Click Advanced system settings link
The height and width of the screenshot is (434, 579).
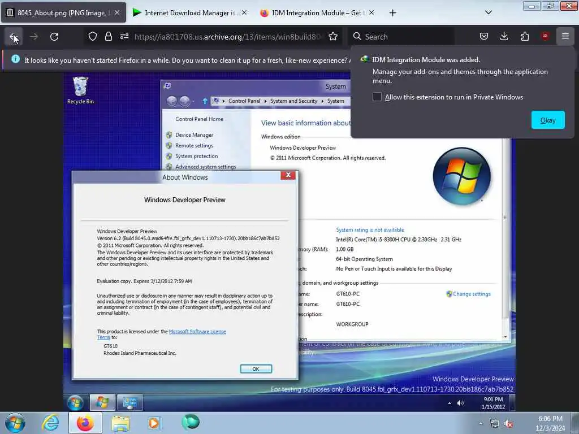coord(206,167)
